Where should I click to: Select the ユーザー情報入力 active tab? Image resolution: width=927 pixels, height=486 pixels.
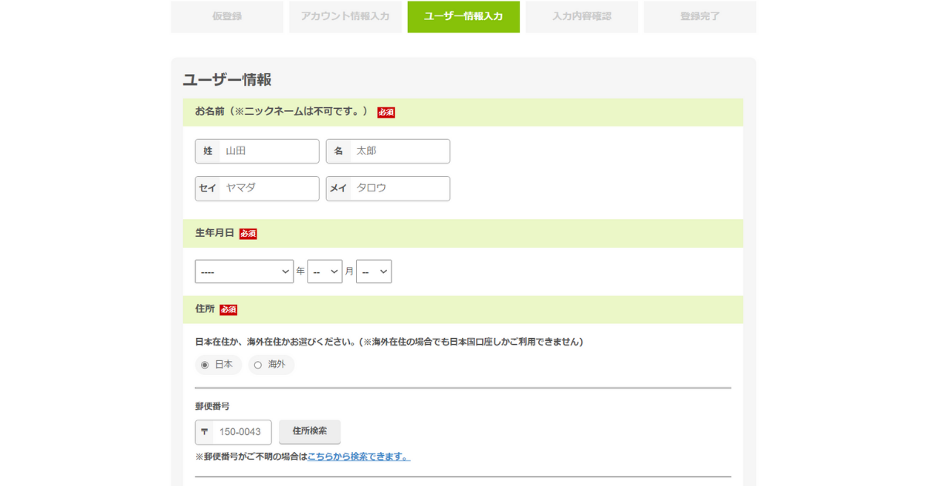463,16
